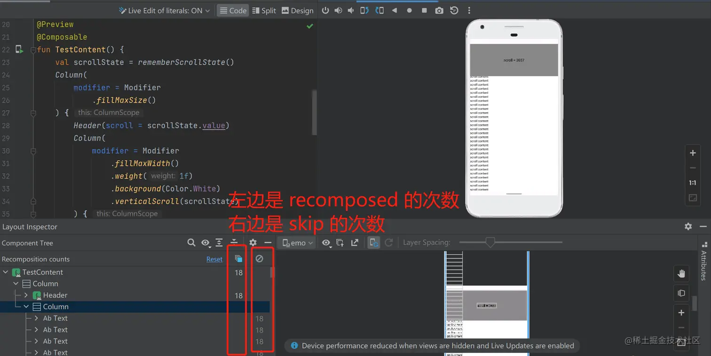Zoom in the emulator preview with plus
Screen dimensions: 711x356
(x=693, y=153)
